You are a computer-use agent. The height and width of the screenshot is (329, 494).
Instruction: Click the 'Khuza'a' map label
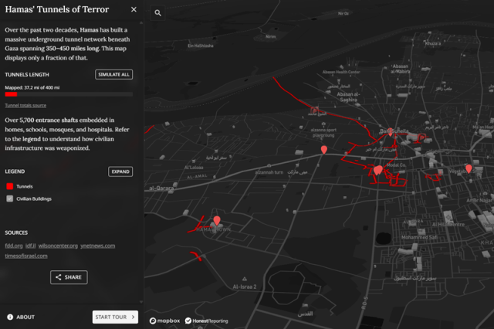[433, 43]
